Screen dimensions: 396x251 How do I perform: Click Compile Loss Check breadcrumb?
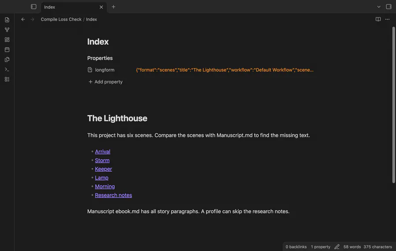tap(61, 19)
